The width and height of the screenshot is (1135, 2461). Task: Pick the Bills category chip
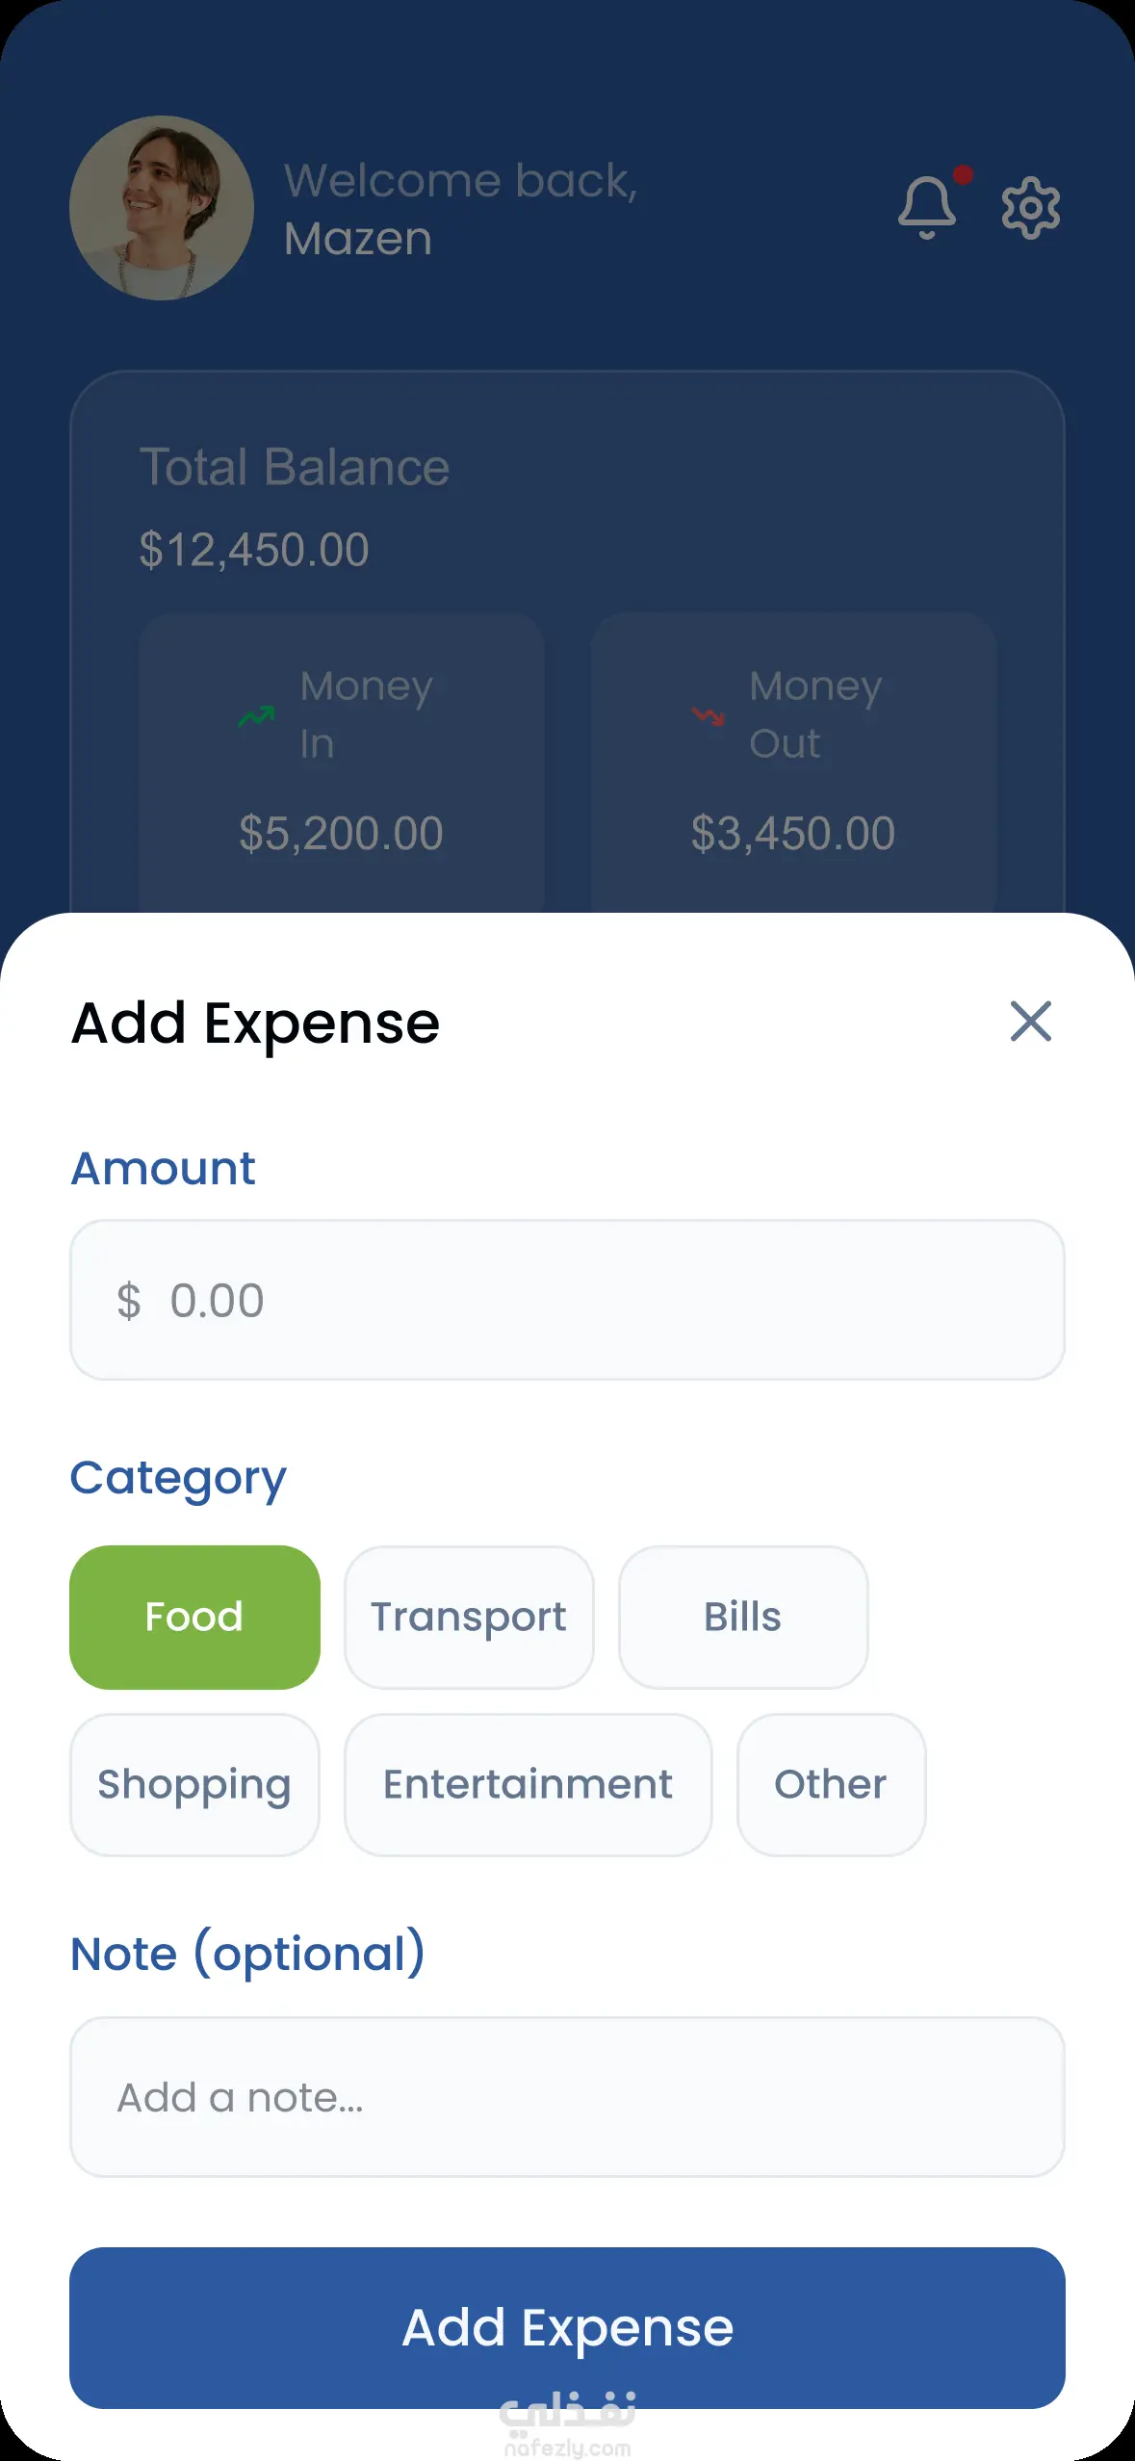point(742,1618)
